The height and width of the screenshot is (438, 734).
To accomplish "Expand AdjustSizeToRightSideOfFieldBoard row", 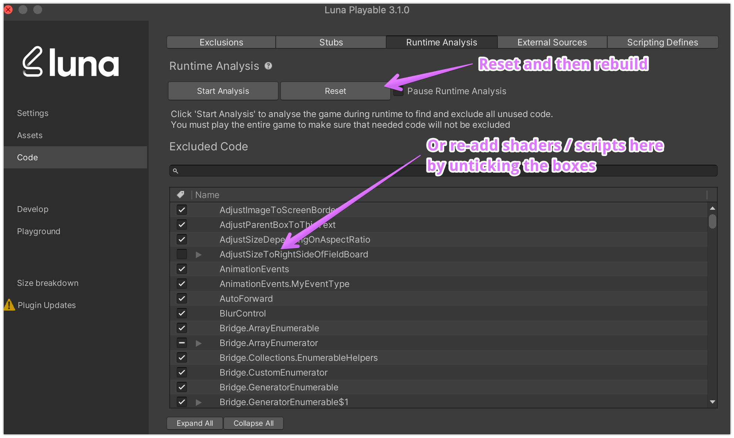I will [x=198, y=254].
